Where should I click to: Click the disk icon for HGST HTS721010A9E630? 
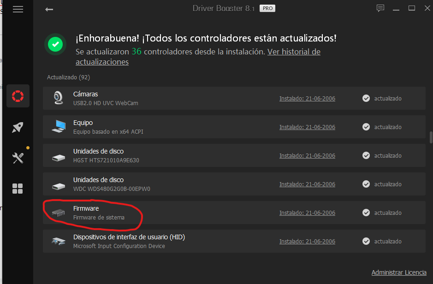[x=59, y=158]
